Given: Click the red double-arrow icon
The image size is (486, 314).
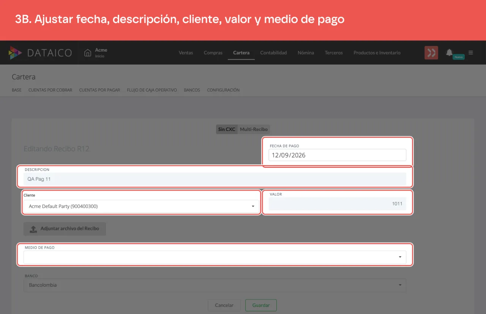Looking at the screenshot, I should pyautogui.click(x=431, y=53).
